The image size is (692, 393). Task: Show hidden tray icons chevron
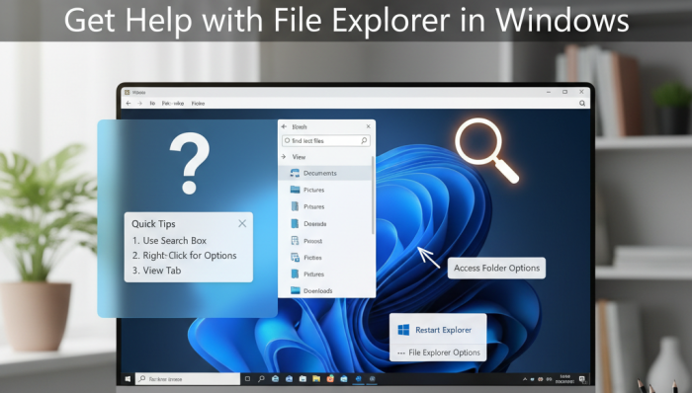(x=525, y=379)
